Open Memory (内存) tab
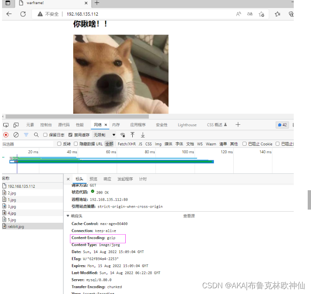The width and height of the screenshot is (311, 294). point(116,125)
